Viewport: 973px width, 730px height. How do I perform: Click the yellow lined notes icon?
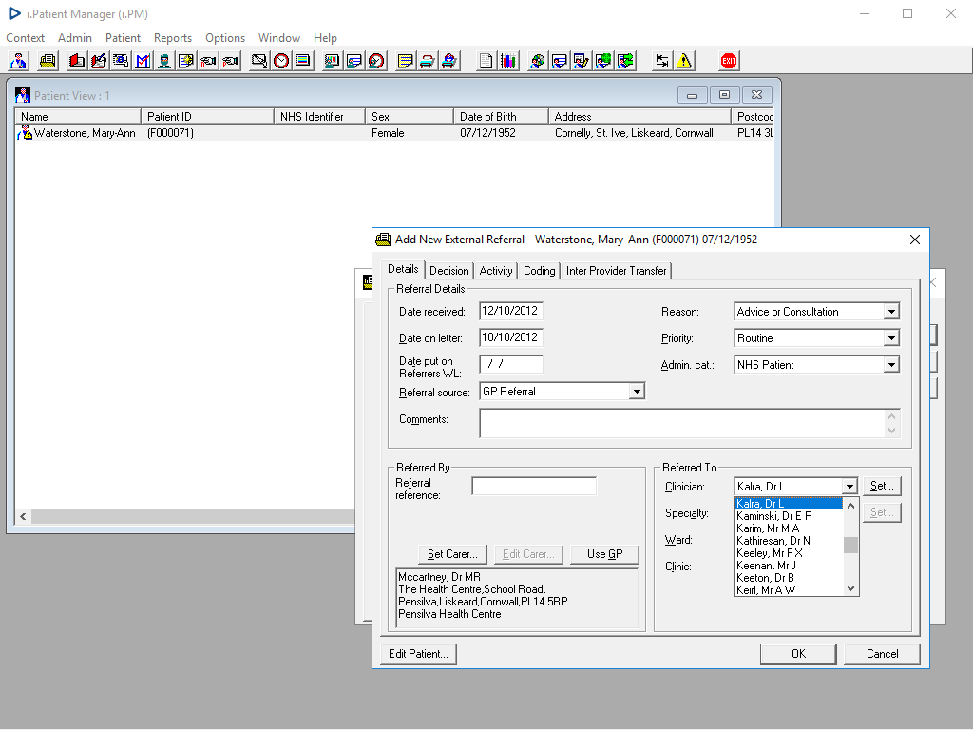coord(405,61)
